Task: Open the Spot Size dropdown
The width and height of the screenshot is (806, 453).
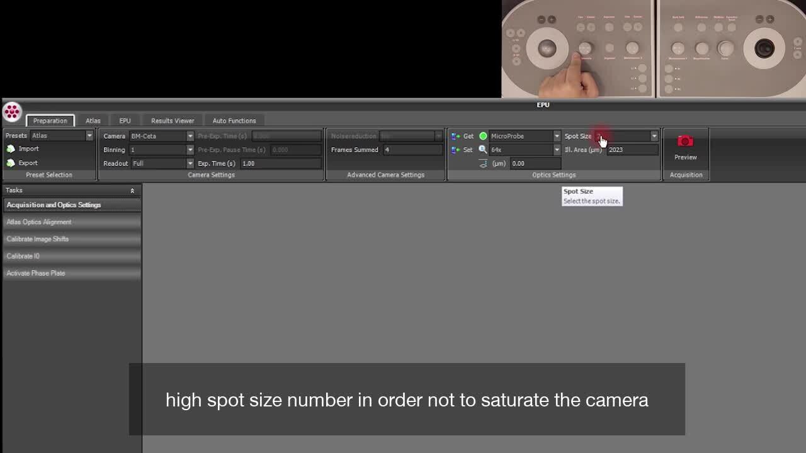Action: [x=654, y=136]
